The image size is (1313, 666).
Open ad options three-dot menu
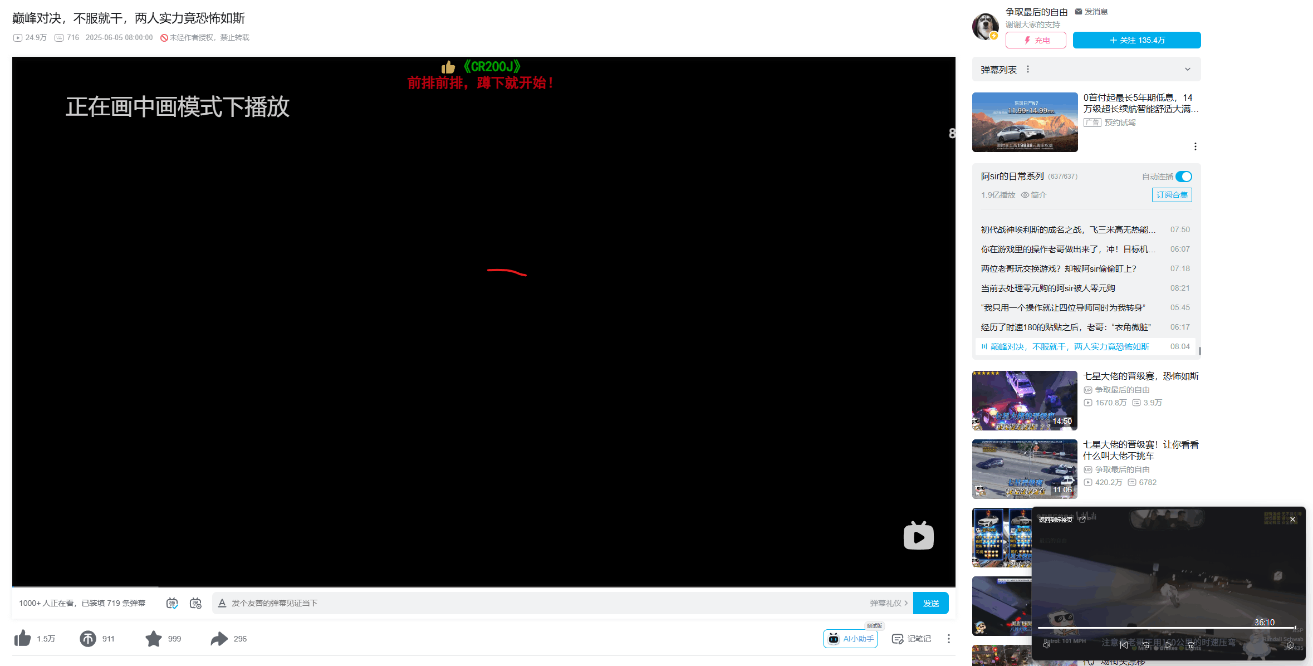pyautogui.click(x=1195, y=146)
